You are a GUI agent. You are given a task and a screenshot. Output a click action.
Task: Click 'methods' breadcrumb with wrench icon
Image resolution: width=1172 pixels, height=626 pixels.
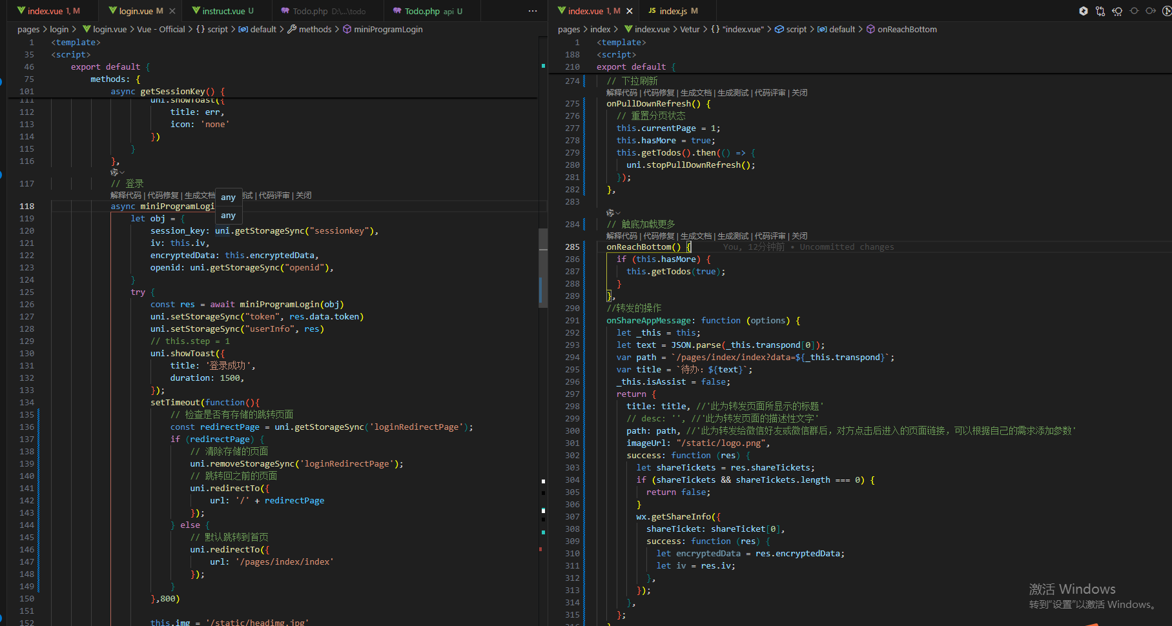point(309,29)
